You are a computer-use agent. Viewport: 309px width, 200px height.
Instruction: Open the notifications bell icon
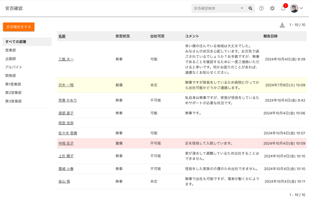point(283,8)
